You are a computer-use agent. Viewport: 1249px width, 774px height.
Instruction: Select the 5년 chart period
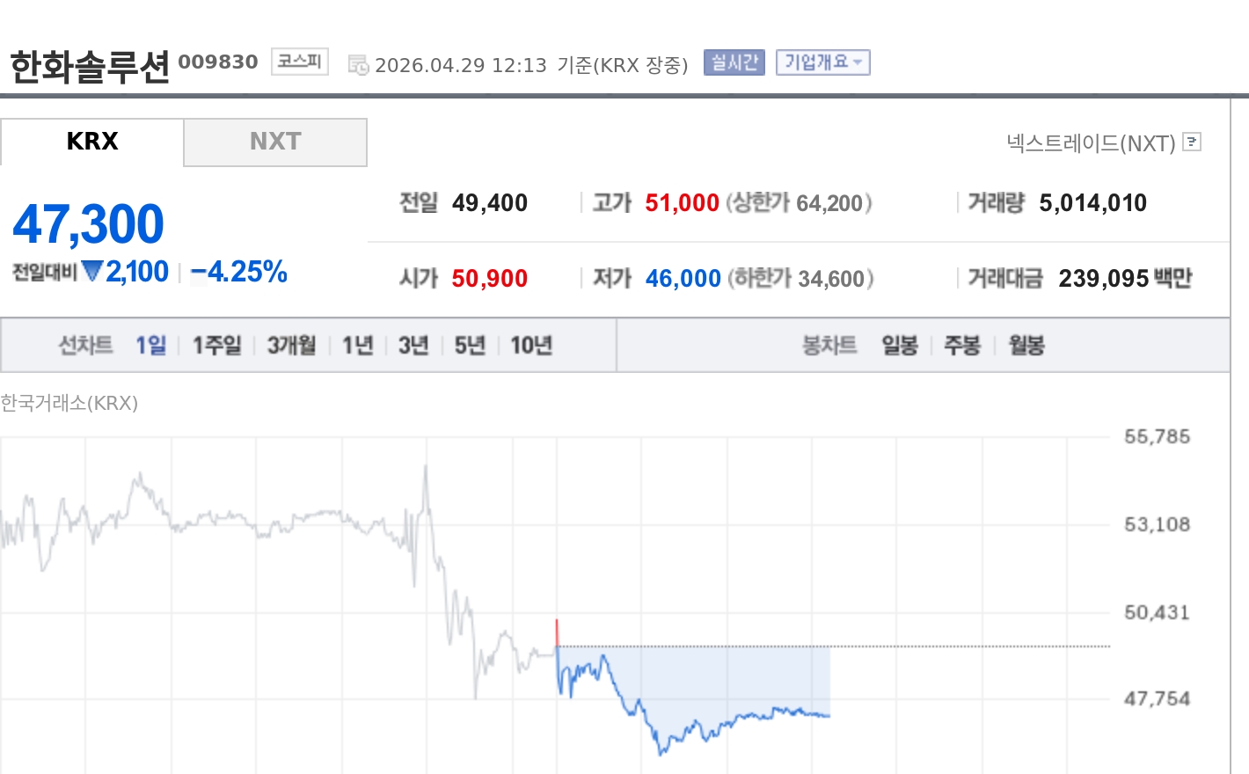click(468, 345)
